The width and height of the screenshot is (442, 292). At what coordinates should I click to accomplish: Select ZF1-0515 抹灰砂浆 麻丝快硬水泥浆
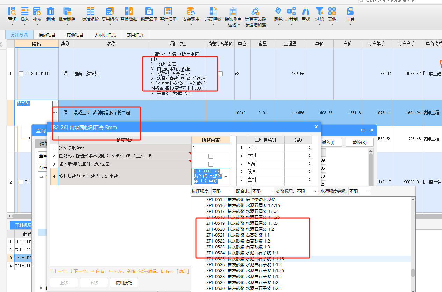[x=241, y=200]
